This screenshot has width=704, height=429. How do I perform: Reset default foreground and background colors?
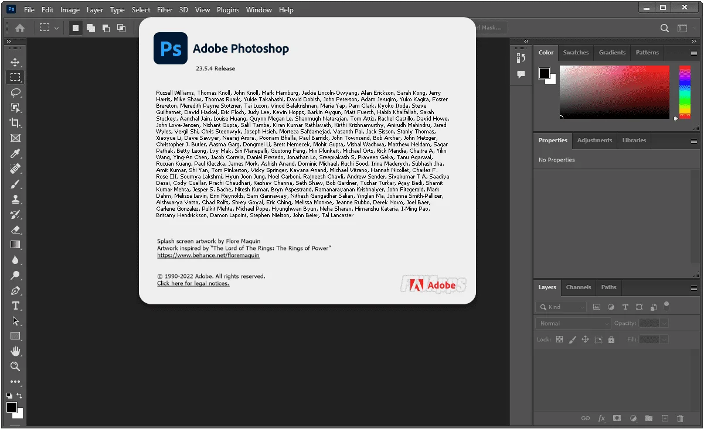coord(9,396)
